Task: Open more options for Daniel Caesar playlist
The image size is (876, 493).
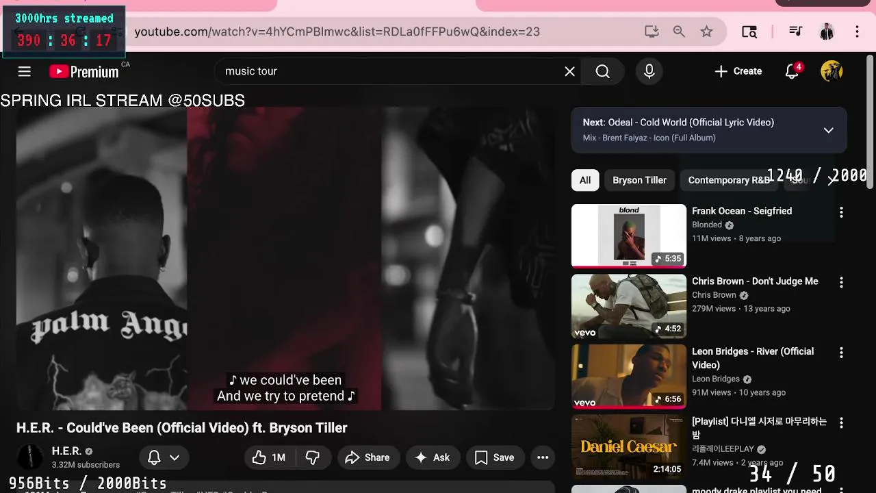Action: [841, 422]
